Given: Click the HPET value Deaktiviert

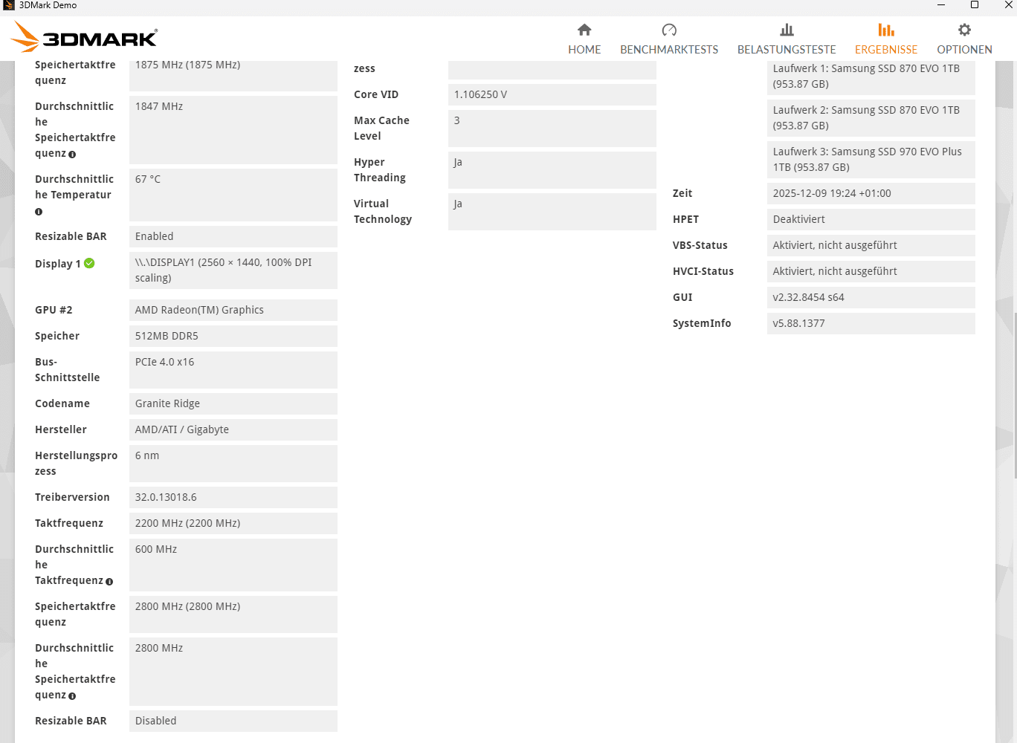Looking at the screenshot, I should 871,219.
